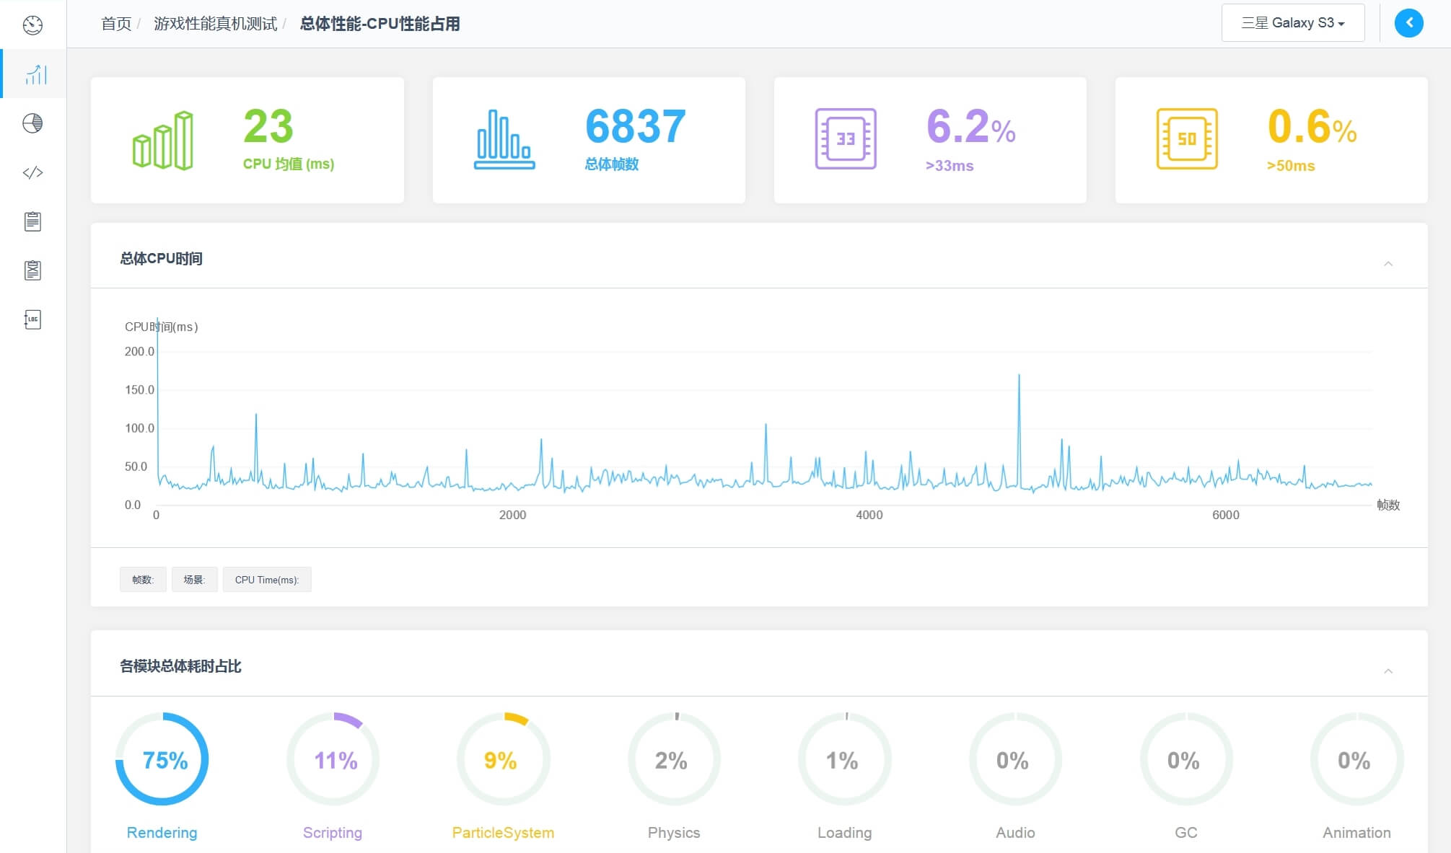Open the dashboard gauge sidebar icon
The width and height of the screenshot is (1451, 853).
point(32,25)
